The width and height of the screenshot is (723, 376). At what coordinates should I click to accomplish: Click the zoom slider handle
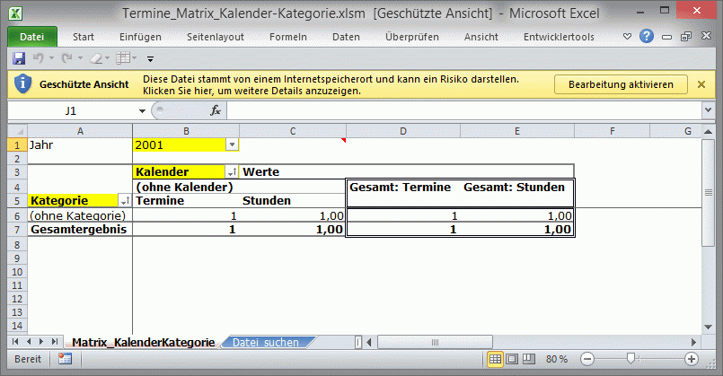pyautogui.click(x=631, y=359)
